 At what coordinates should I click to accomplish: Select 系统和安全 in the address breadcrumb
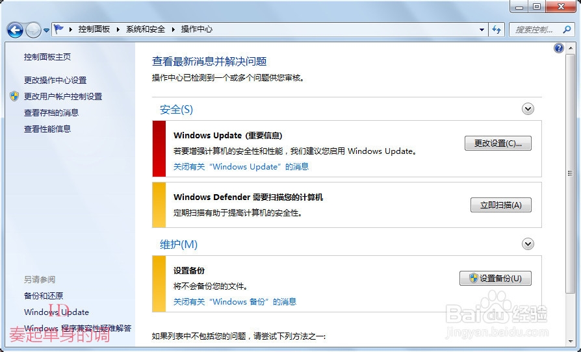tap(146, 29)
